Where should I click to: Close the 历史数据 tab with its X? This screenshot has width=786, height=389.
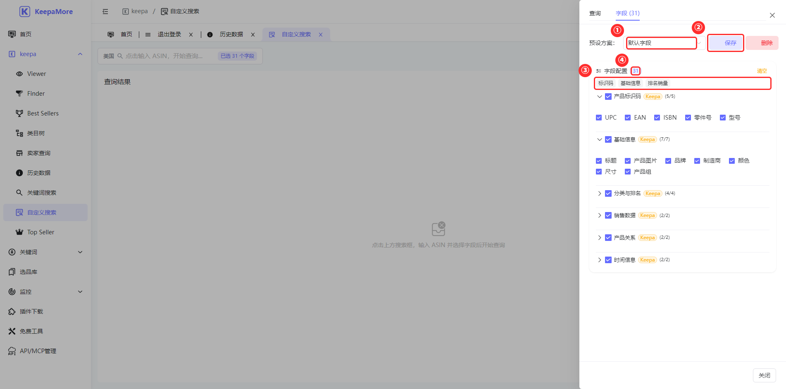point(253,35)
